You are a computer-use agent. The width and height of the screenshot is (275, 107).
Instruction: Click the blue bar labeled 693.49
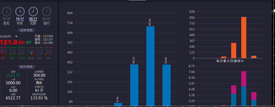pyautogui.click(x=150, y=66)
